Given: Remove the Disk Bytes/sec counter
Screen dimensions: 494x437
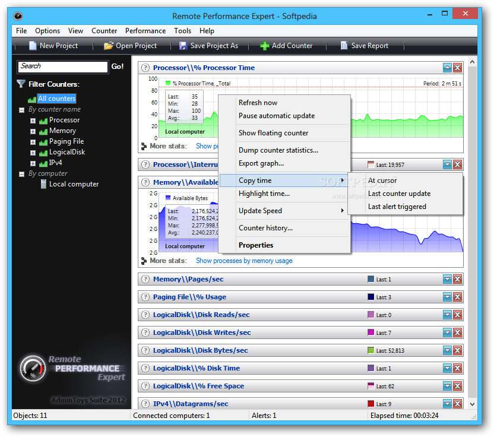Looking at the screenshot, I should pyautogui.click(x=457, y=350).
